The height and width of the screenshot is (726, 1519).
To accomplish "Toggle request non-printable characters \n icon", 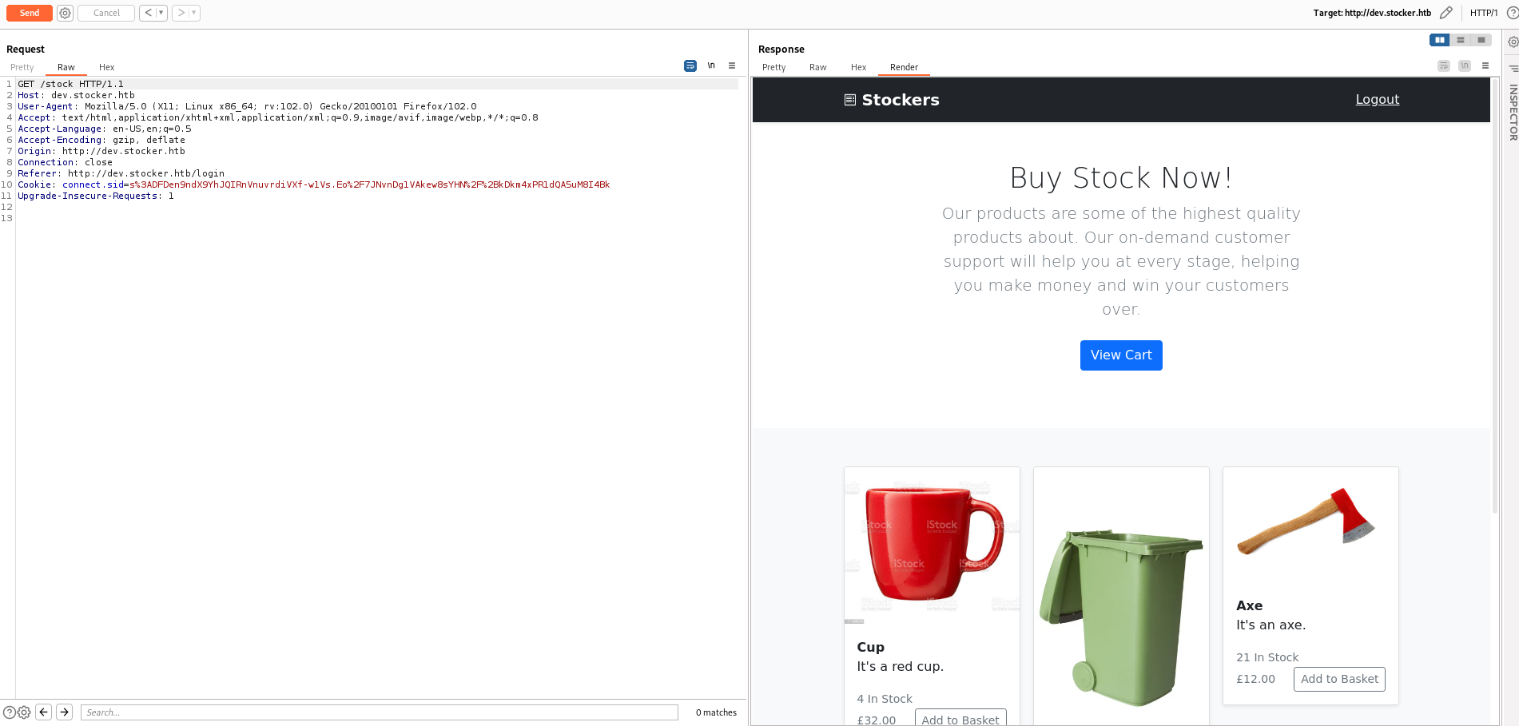I will (711, 65).
